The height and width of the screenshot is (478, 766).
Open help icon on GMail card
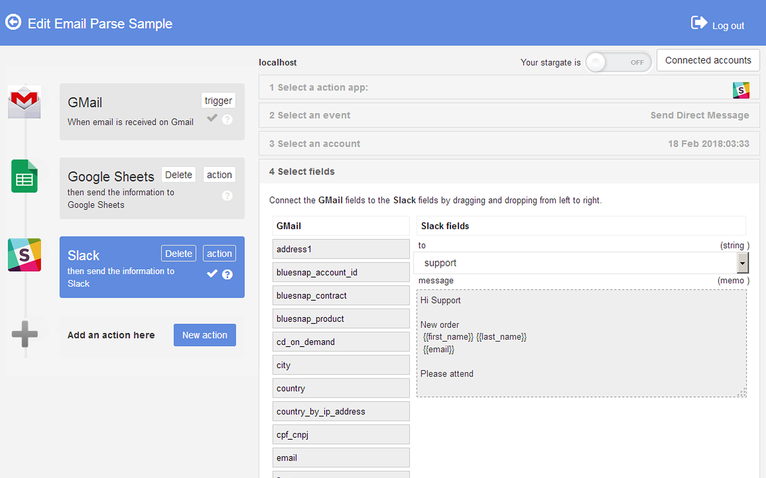tap(227, 119)
